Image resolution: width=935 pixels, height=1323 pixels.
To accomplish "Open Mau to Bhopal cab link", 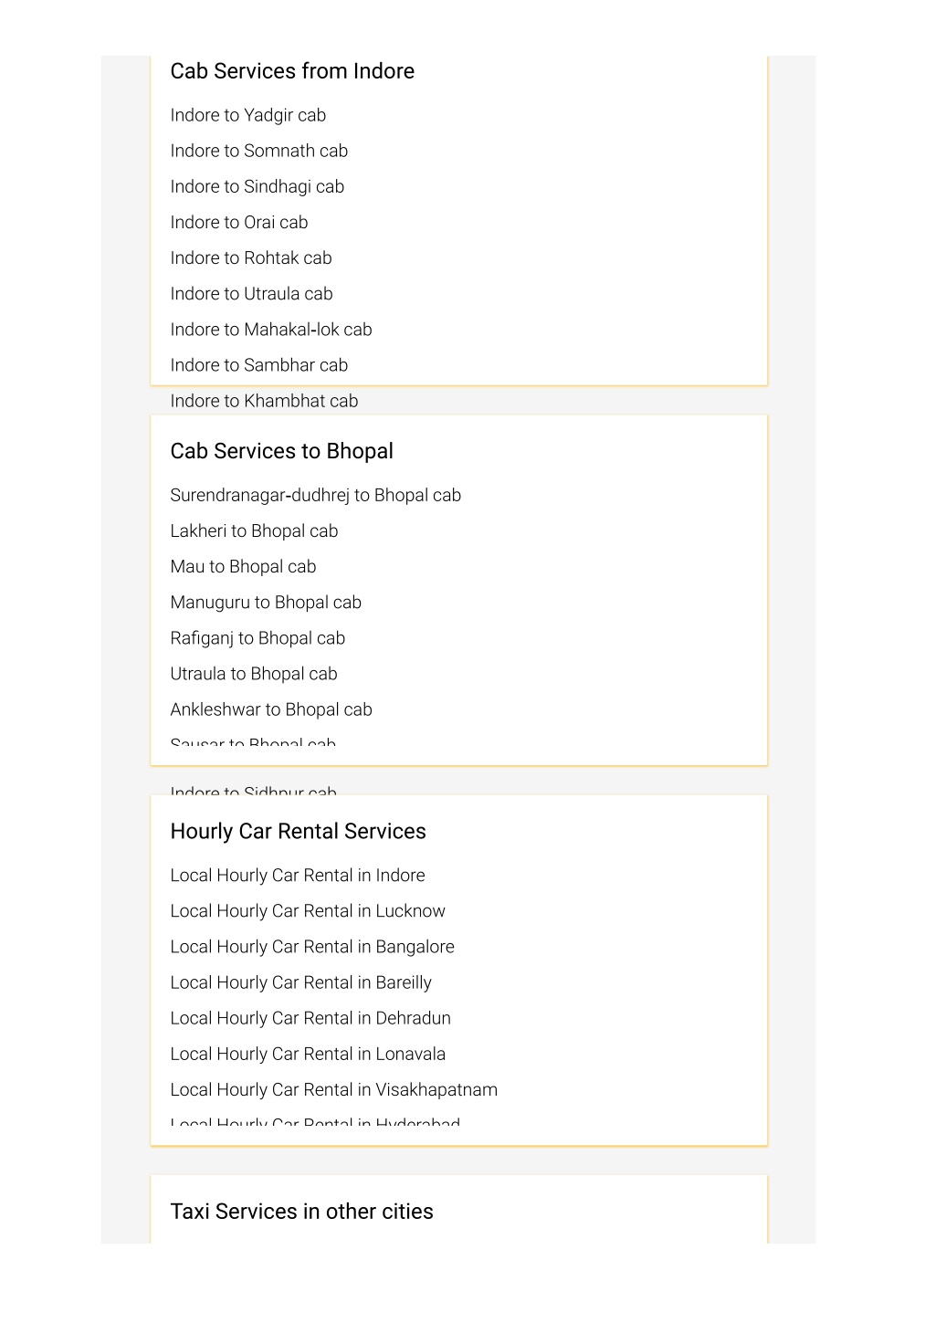I will (244, 566).
